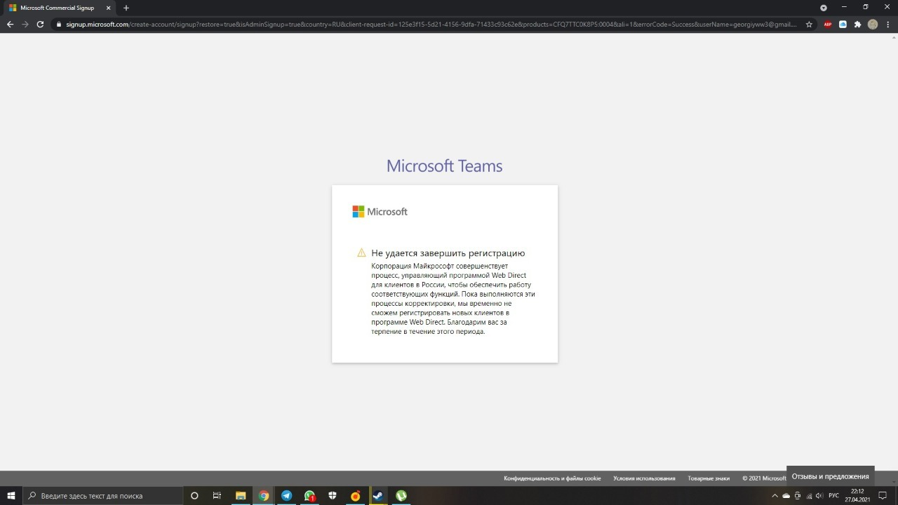Open Steam from the taskbar
The height and width of the screenshot is (505, 898).
(x=378, y=496)
